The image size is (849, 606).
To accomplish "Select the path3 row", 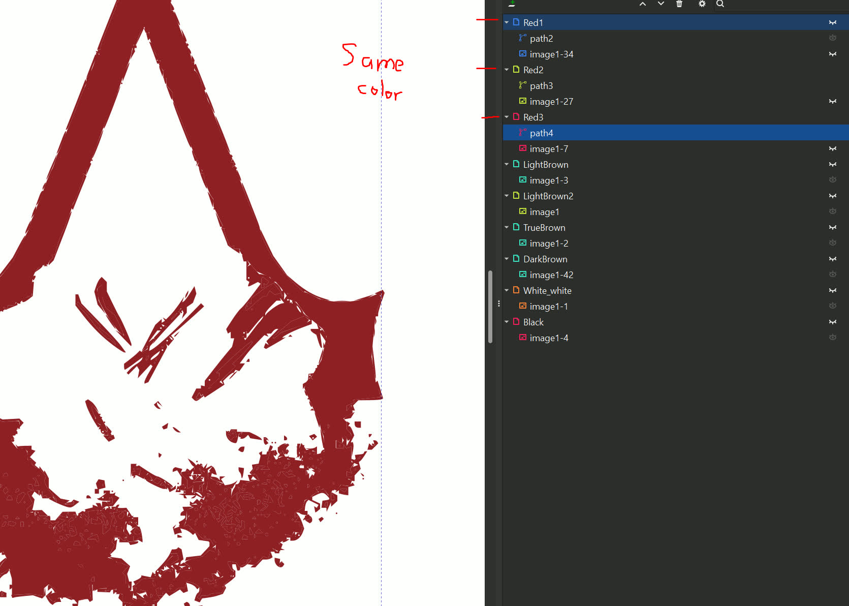I will click(x=676, y=85).
